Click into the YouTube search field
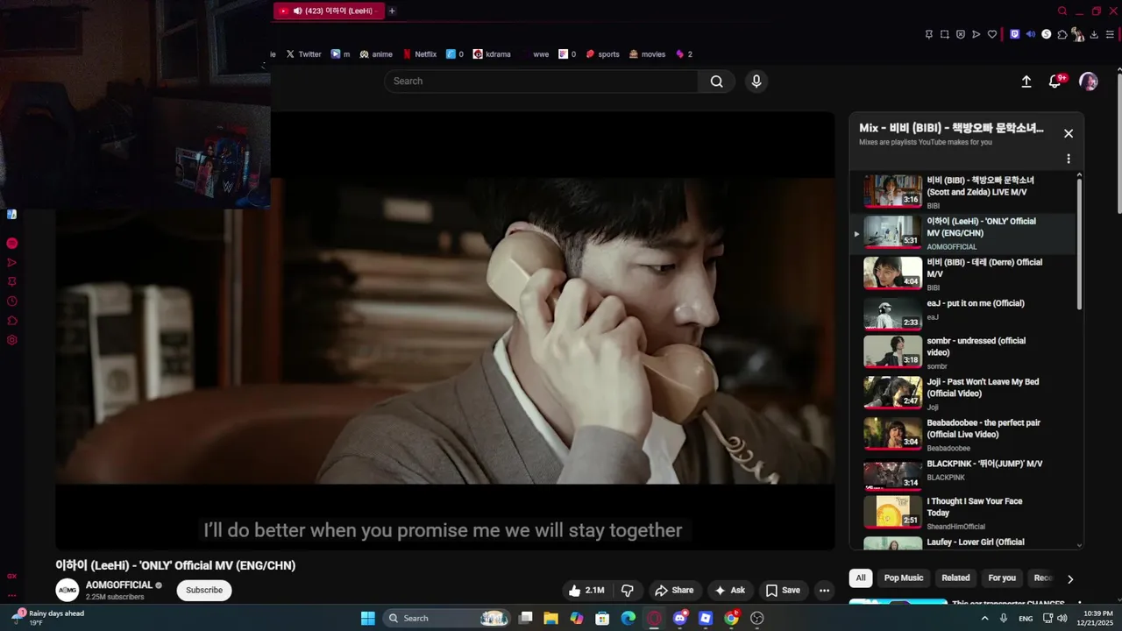Screen dimensions: 1122x631 tap(541, 82)
